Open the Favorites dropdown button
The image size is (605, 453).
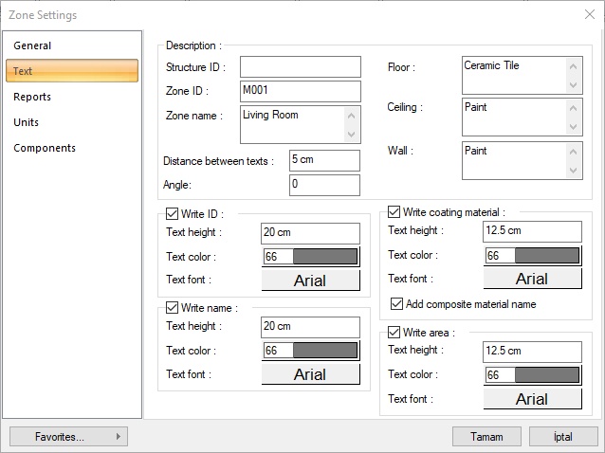coord(68,437)
